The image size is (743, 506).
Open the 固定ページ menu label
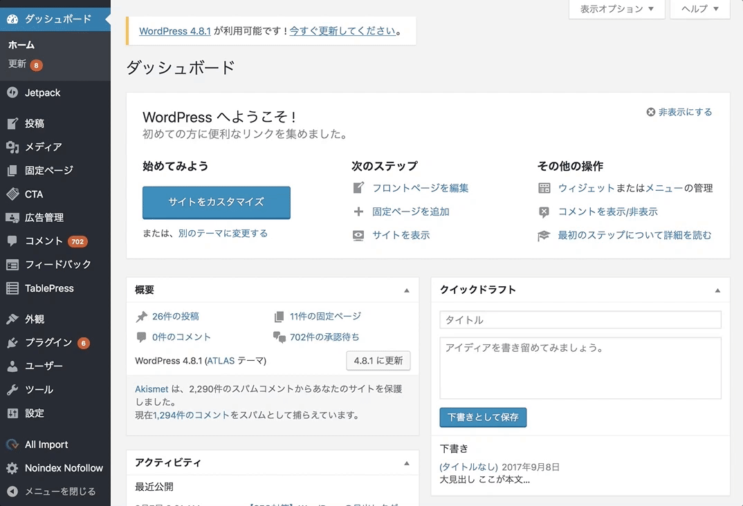click(x=49, y=171)
